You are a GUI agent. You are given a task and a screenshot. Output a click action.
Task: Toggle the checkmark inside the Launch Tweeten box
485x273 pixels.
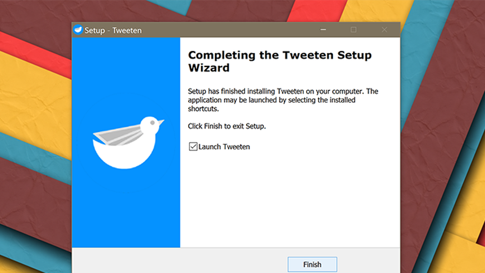click(192, 146)
